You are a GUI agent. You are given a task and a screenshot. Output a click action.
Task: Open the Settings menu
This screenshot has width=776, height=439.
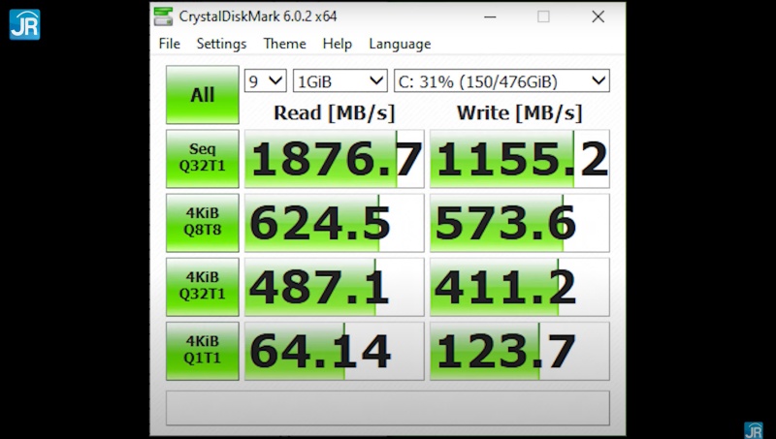pyautogui.click(x=221, y=44)
